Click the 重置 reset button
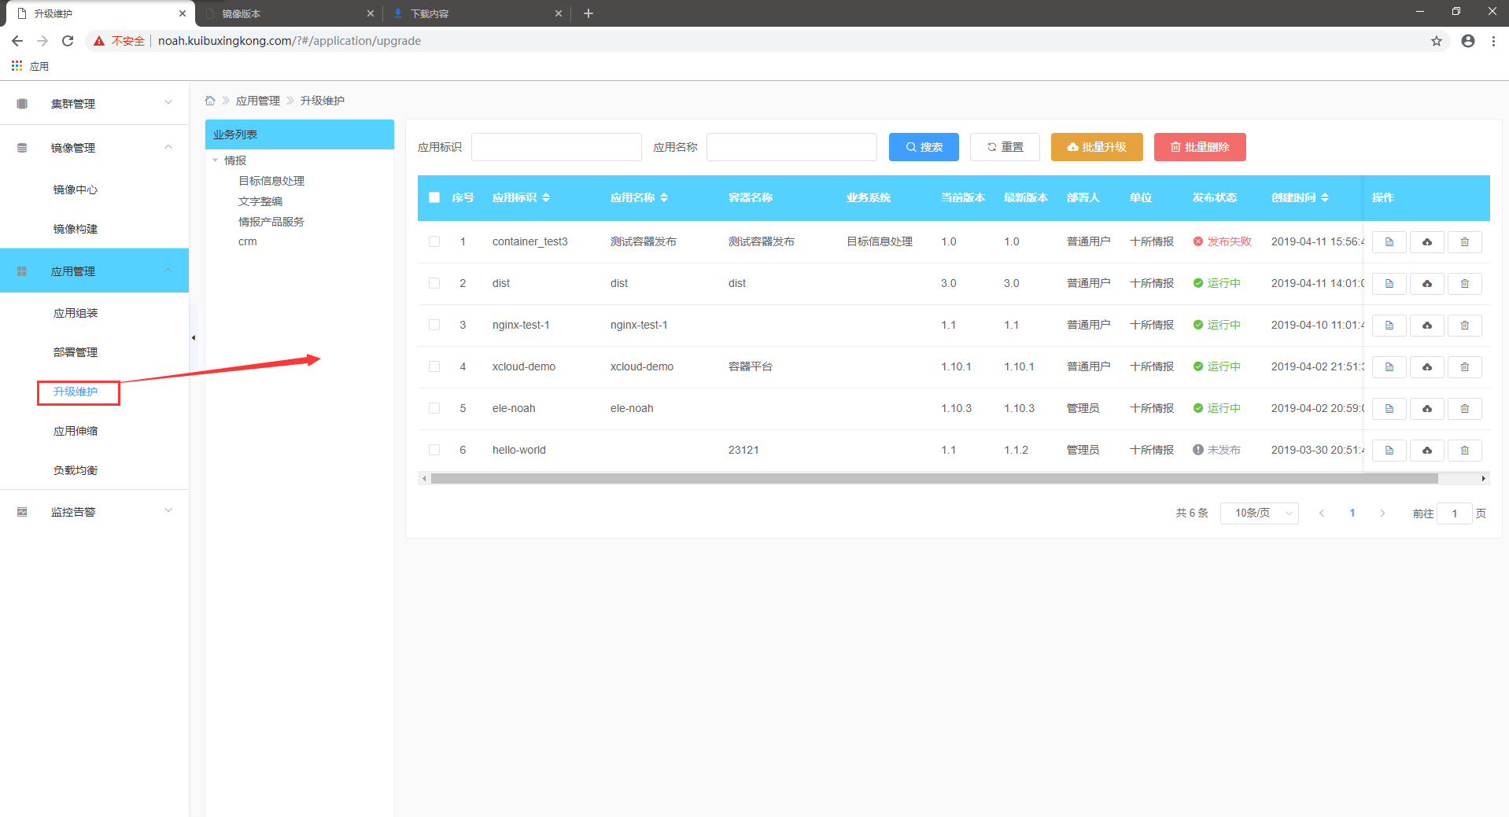This screenshot has width=1509, height=817. pos(1005,147)
